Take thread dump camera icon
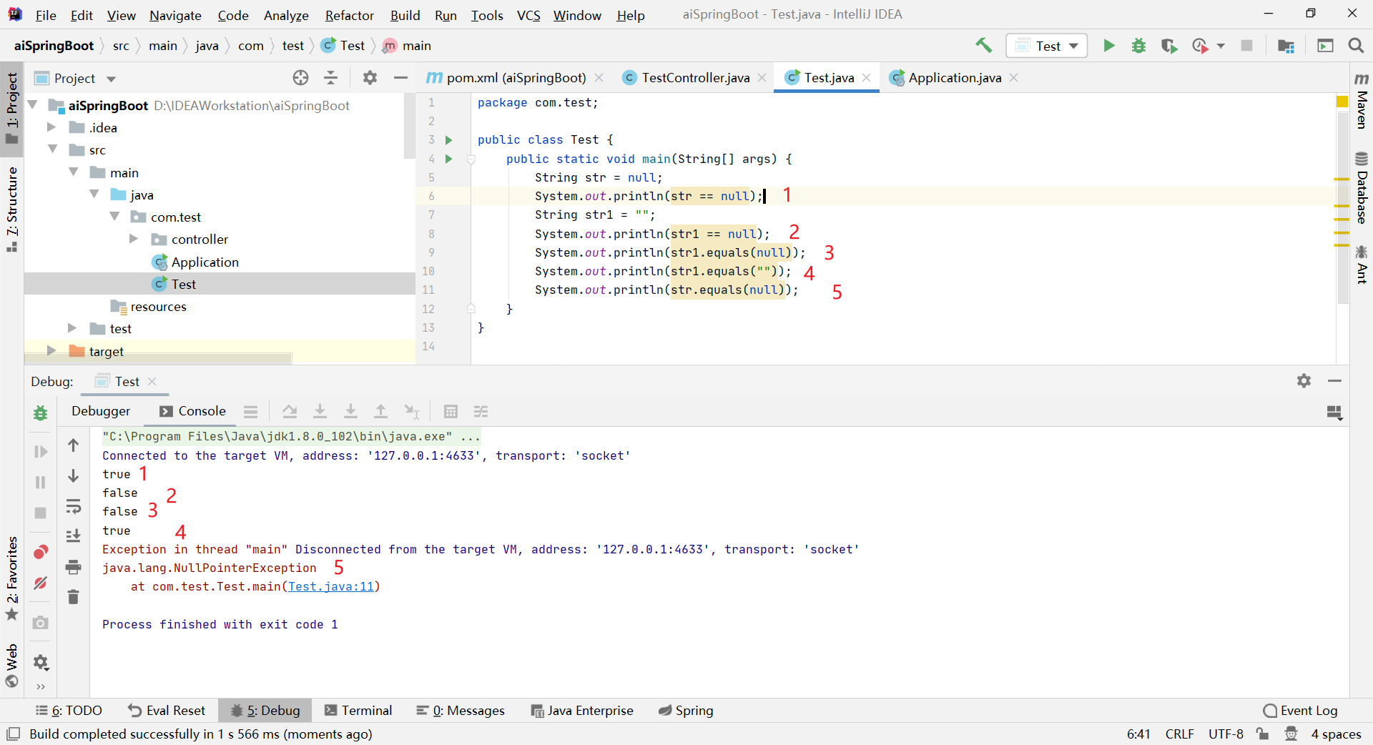1373x745 pixels. point(41,623)
